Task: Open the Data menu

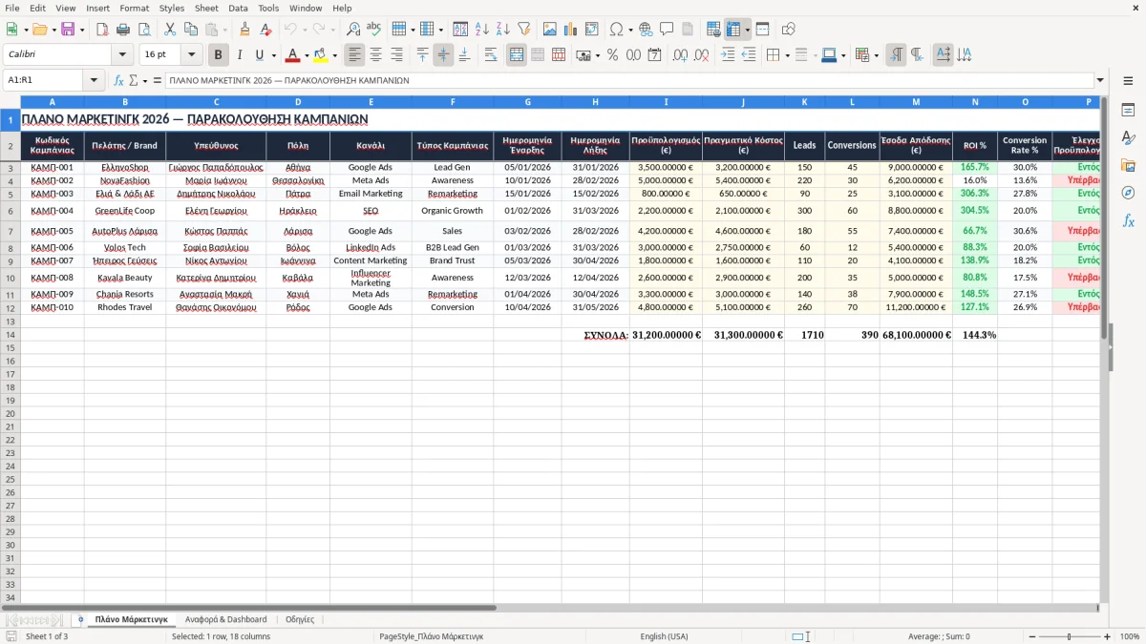Action: [x=238, y=8]
